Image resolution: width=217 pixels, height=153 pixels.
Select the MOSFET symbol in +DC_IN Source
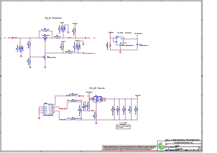point(96,100)
